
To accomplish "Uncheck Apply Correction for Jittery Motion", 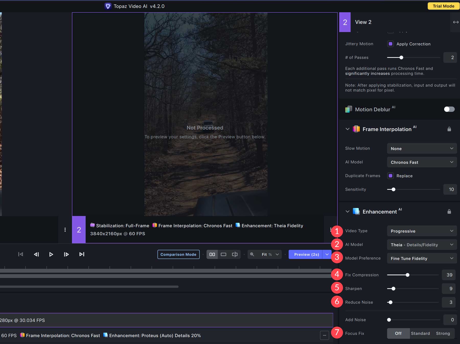I will point(390,44).
